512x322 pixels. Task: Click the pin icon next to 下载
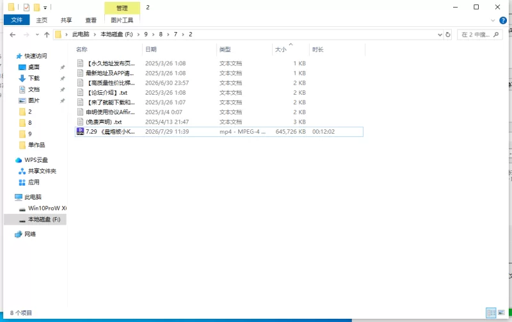[x=62, y=78]
